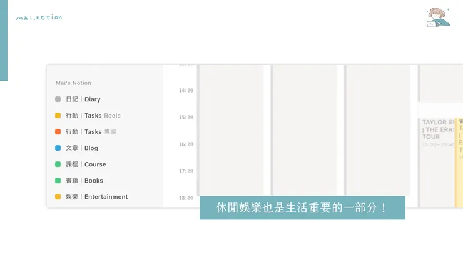Click the 15:00 time label
The image size is (463, 260).
[186, 117]
